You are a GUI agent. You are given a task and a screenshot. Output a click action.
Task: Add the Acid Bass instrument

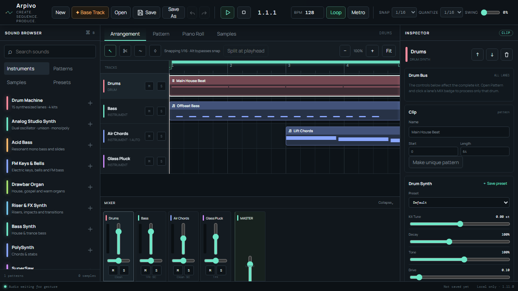(x=90, y=145)
